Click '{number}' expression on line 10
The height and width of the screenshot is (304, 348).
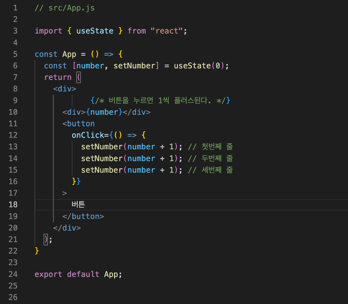[104, 112]
